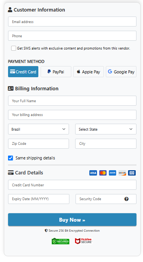Viewport: 143px width, 262px height.
Task: Click the Billing Information heading
Action: [x=37, y=88]
